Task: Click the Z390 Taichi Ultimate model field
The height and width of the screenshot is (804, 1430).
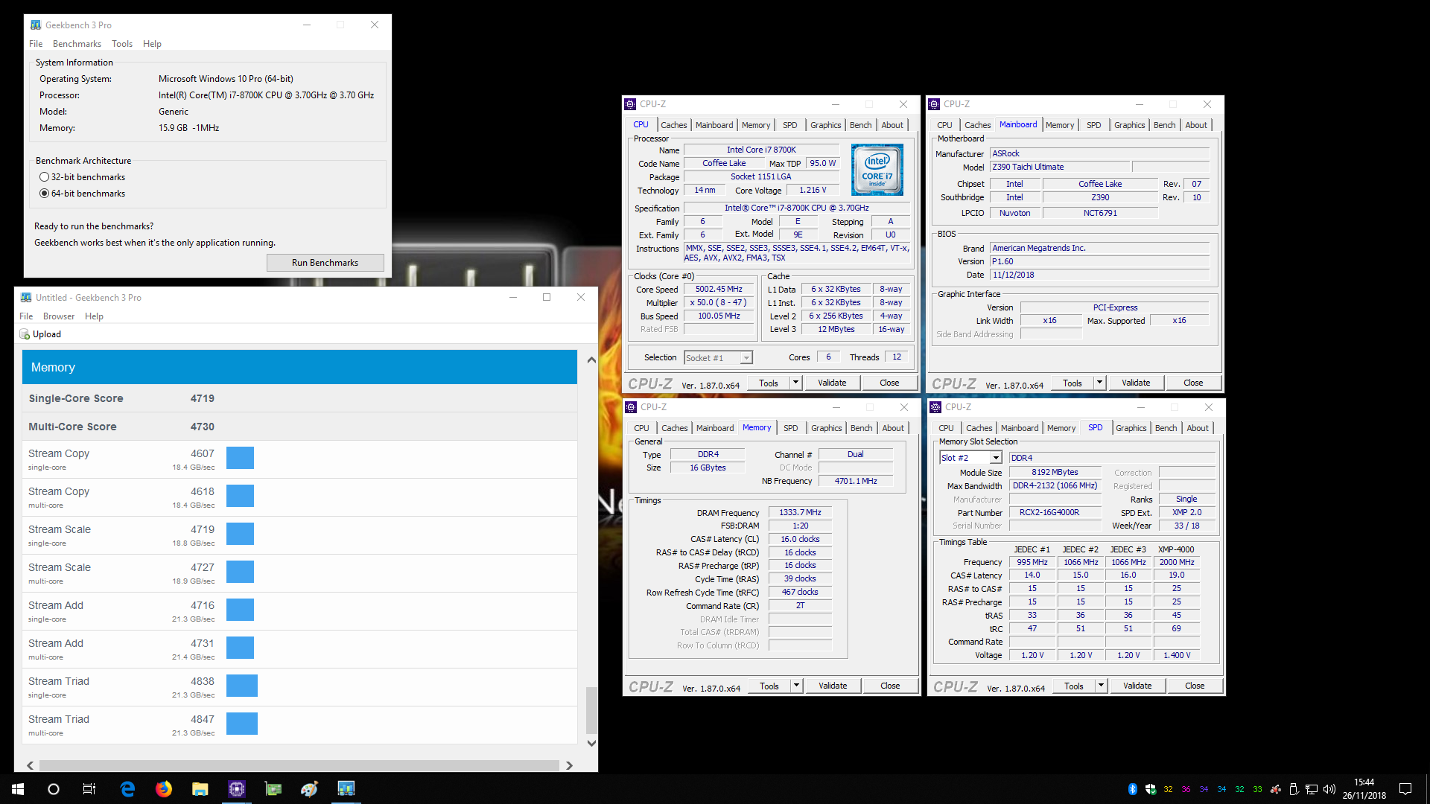Action: coord(1060,167)
